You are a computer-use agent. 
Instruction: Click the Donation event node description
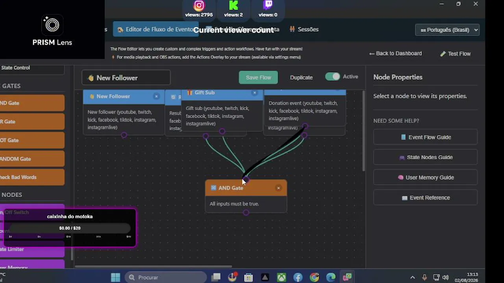303,111
